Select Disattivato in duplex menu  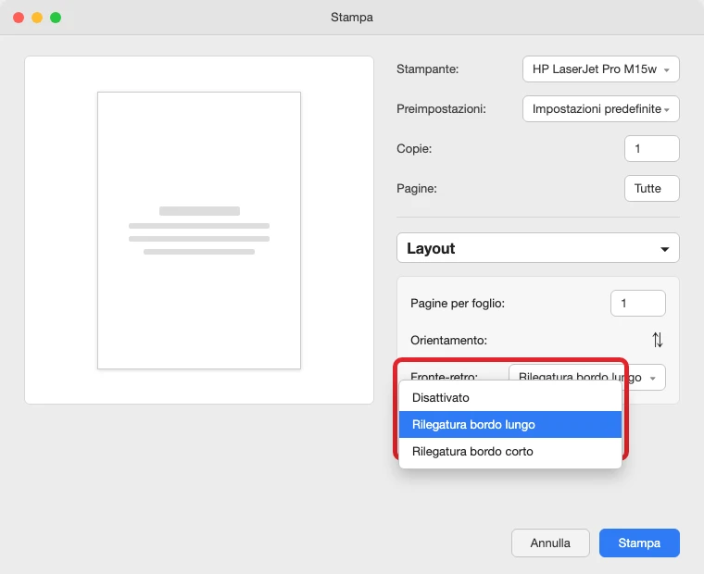coord(510,397)
